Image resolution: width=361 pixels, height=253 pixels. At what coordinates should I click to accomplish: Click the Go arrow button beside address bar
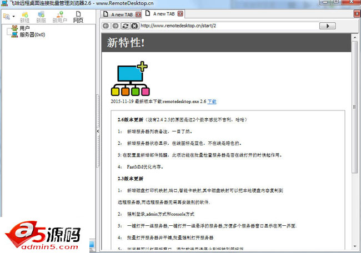click(327, 26)
